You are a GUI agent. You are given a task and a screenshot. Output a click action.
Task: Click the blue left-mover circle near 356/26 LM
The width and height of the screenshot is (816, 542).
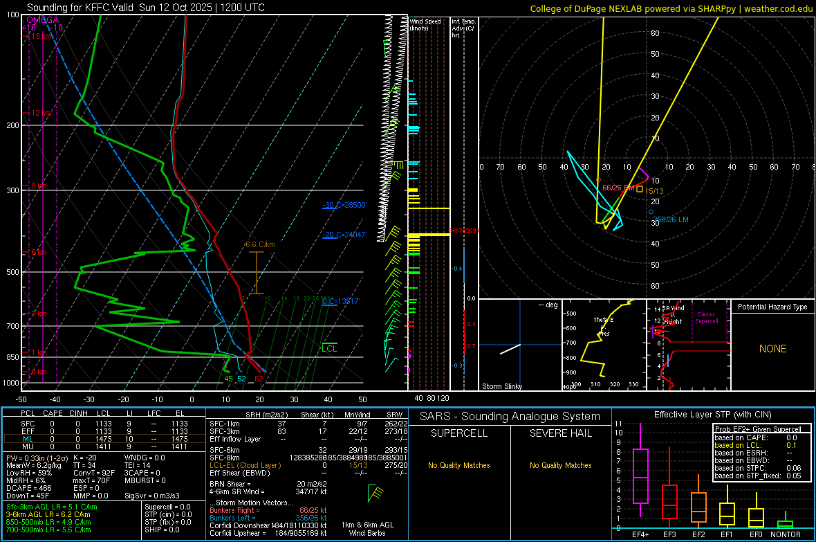point(651,212)
